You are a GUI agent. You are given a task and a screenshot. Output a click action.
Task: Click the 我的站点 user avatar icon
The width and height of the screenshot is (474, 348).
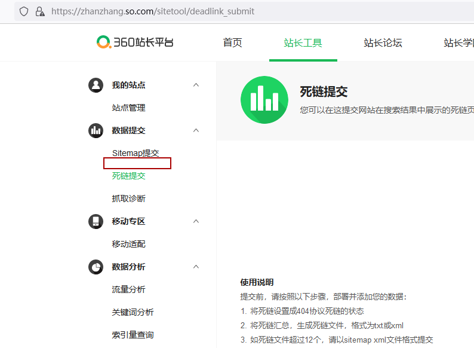(96, 85)
